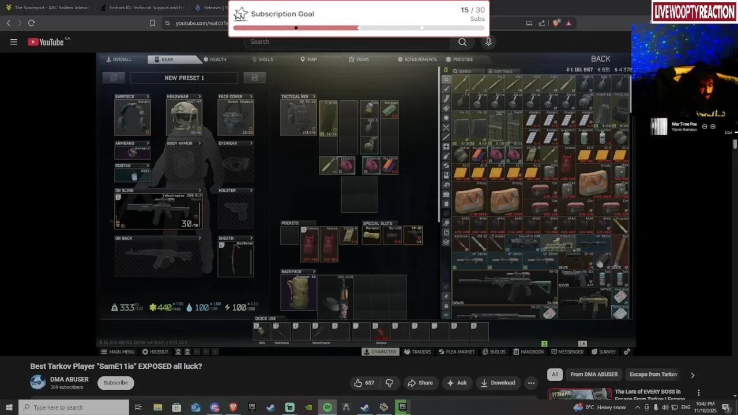
Task: Select the magazines stash filter icon
Action: click(446, 99)
